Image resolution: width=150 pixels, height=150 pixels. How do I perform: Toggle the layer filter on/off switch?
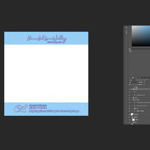pyautogui.click(x=147, y=80)
